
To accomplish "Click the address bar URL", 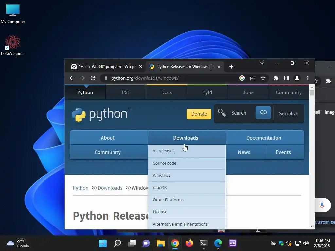I will point(145,78).
